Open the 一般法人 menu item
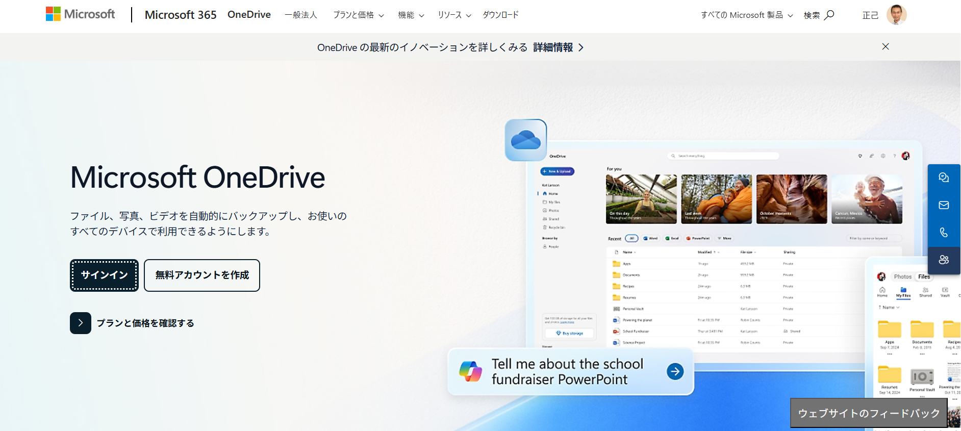961x431 pixels. 301,15
